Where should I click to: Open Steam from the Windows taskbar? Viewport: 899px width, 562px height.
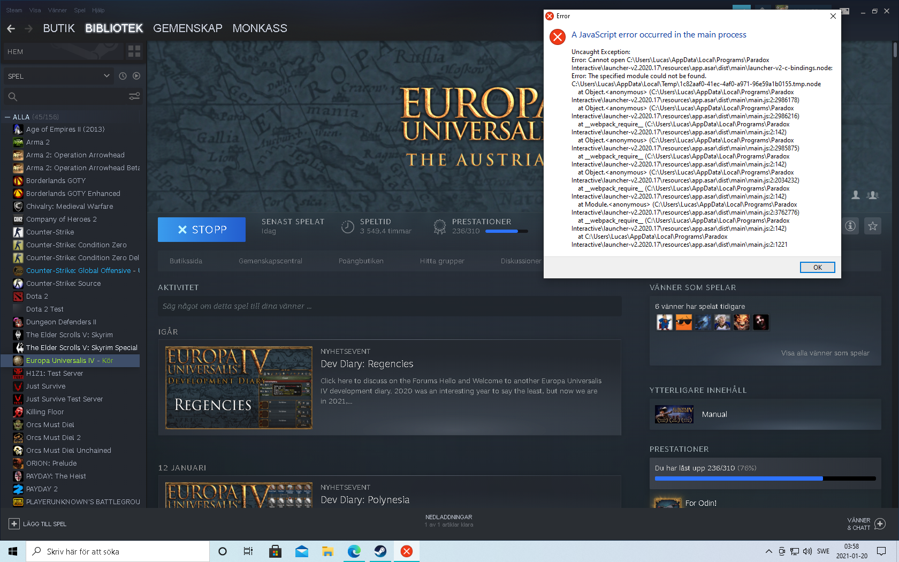[x=380, y=551]
